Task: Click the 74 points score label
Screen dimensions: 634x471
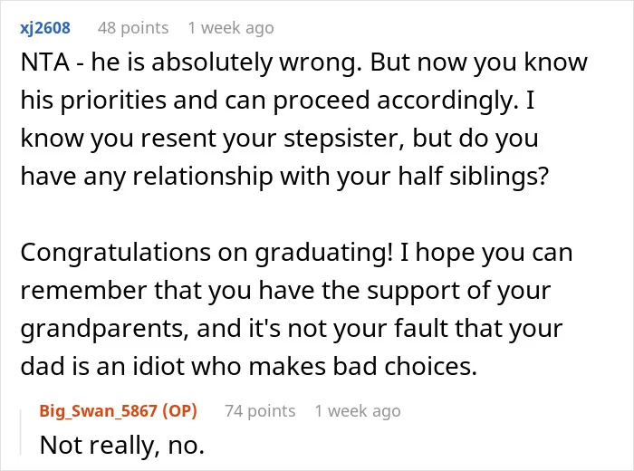Action: (x=260, y=410)
